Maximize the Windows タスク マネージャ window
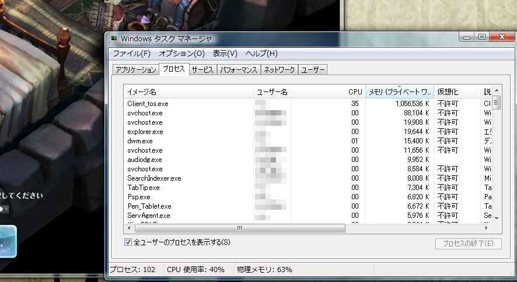 [482, 37]
